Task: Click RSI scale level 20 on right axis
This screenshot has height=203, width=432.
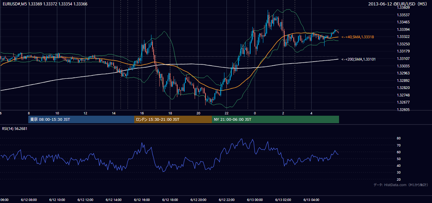Action: point(399,179)
